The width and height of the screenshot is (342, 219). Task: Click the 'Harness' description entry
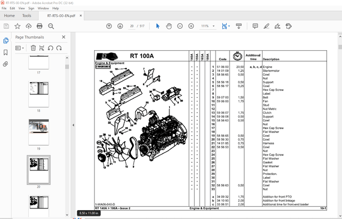click(268, 143)
